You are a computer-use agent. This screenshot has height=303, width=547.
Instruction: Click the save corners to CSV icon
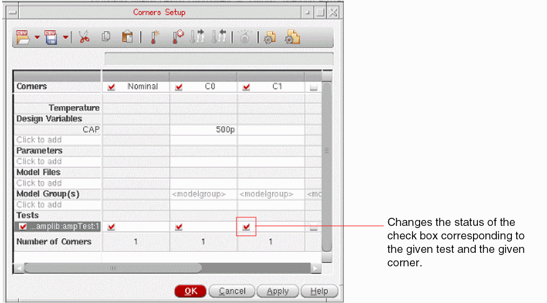(x=51, y=37)
